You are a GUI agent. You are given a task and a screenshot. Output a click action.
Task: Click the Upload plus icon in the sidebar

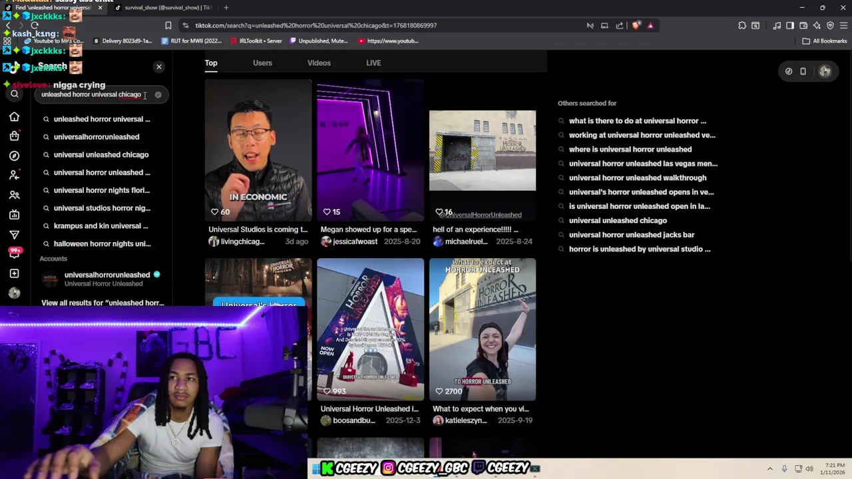click(x=14, y=273)
